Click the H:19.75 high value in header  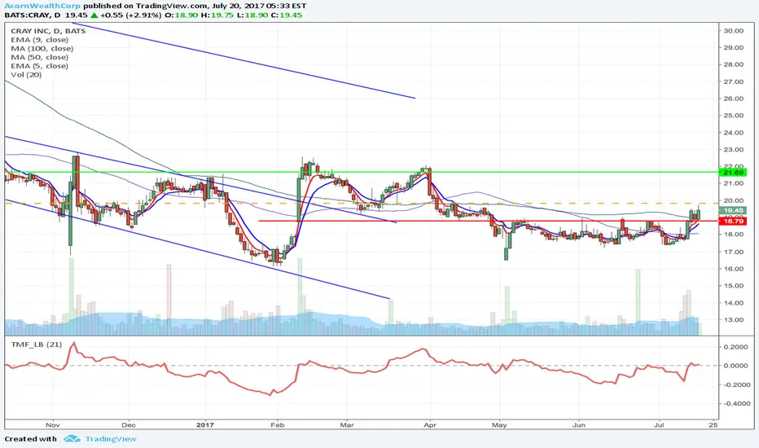(217, 15)
